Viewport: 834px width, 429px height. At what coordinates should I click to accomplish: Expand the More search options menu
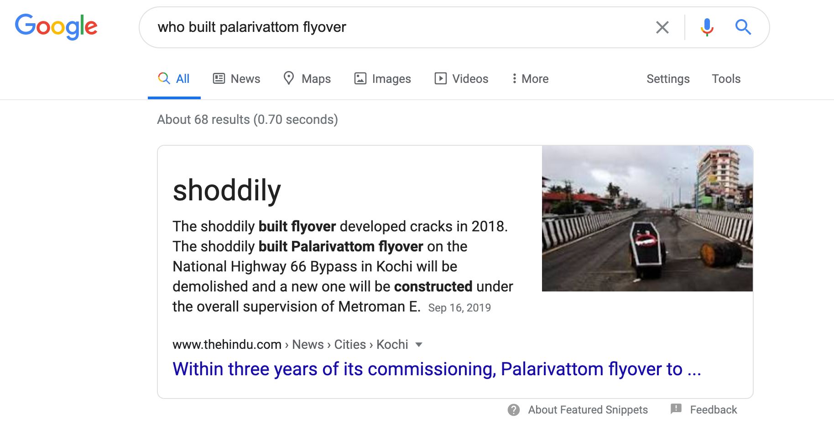coord(530,78)
